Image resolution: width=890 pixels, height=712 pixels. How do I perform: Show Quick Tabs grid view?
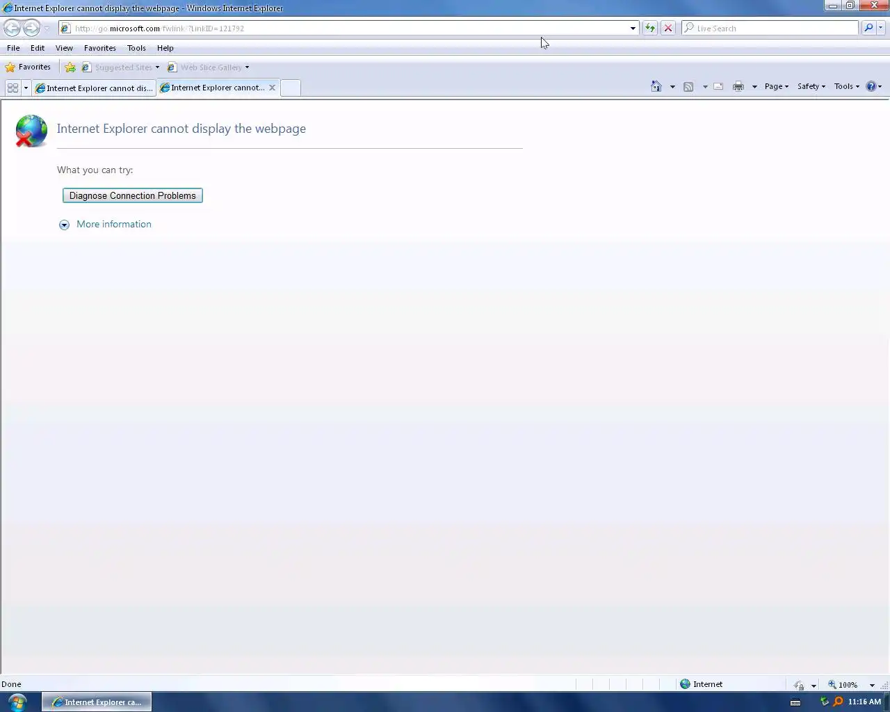point(13,88)
